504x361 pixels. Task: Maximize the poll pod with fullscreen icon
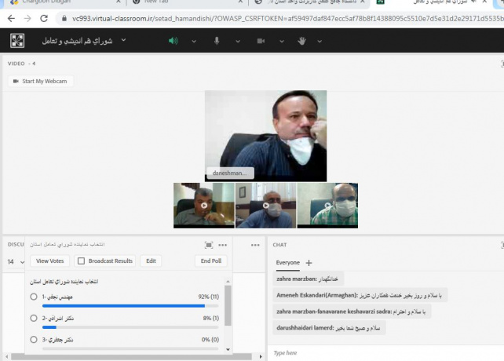coord(209,245)
